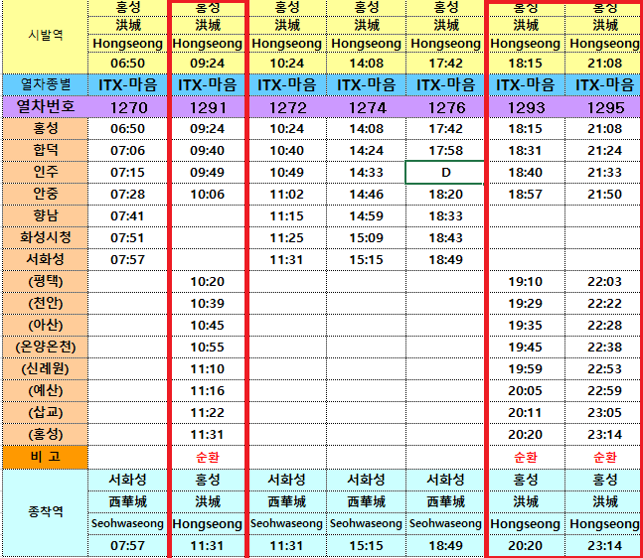The image size is (643, 558).
Task: Select the (평택) station label
Action: [46, 281]
